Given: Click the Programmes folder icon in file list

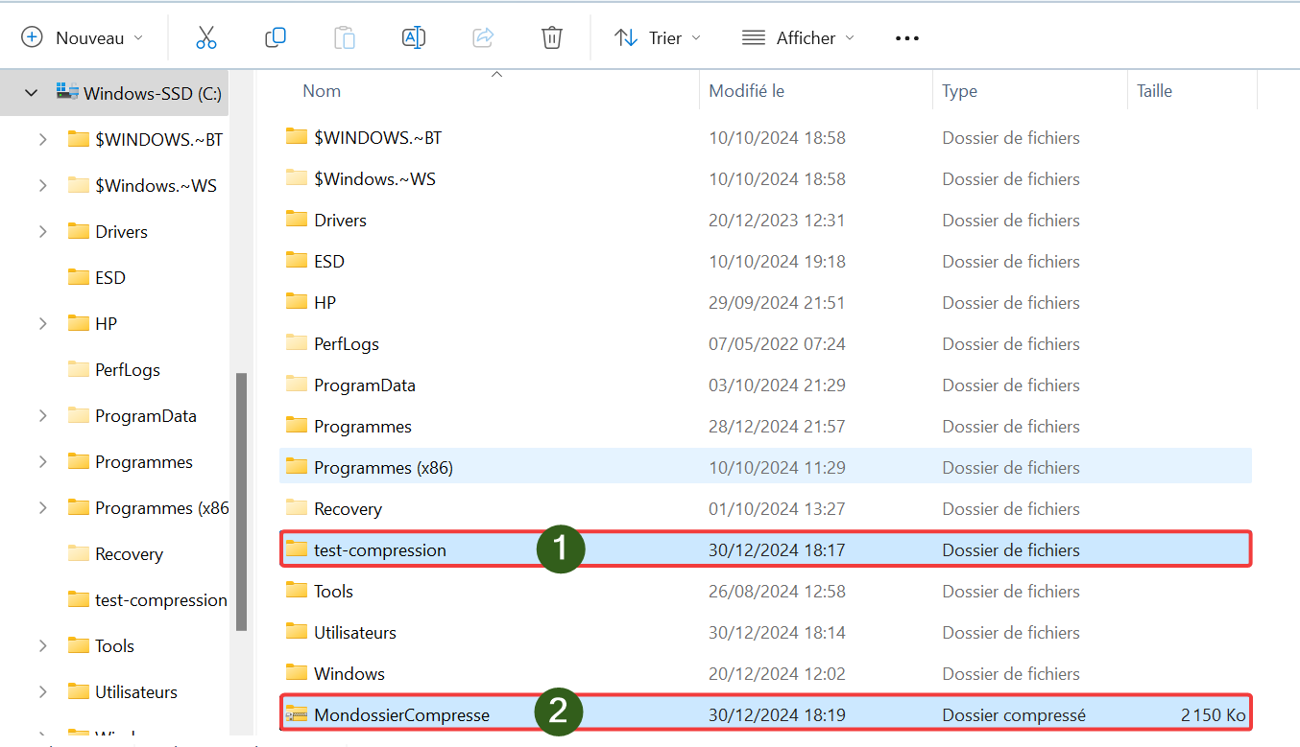Looking at the screenshot, I should (x=297, y=425).
